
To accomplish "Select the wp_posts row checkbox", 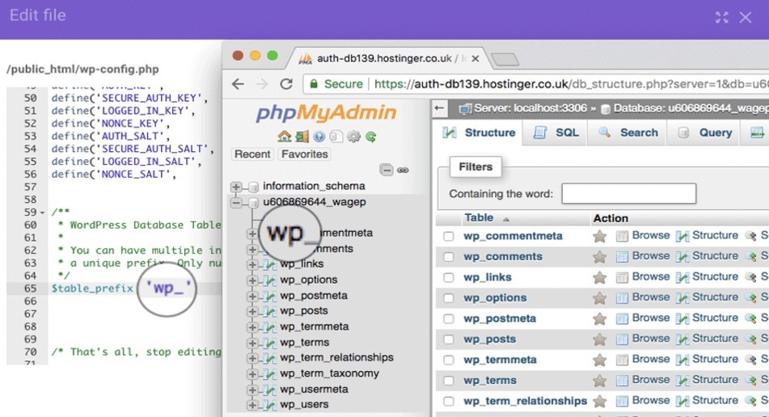I will pos(449,339).
